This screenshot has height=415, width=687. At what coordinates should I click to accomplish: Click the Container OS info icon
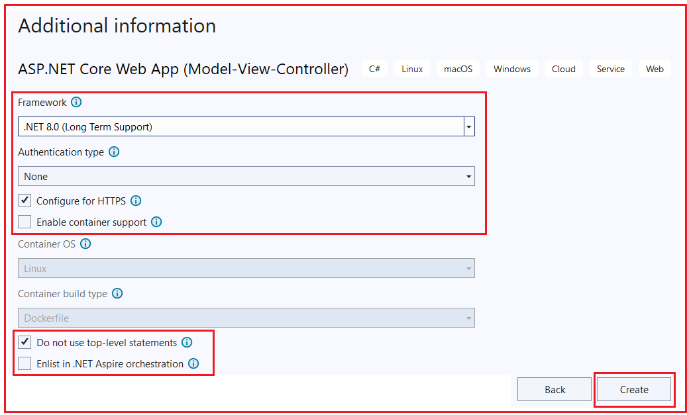(85, 244)
